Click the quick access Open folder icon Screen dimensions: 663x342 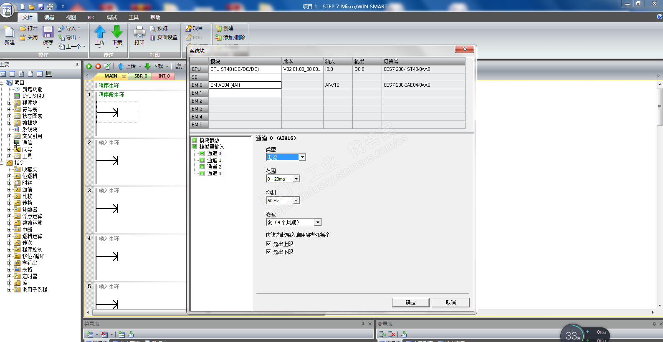pos(32,7)
